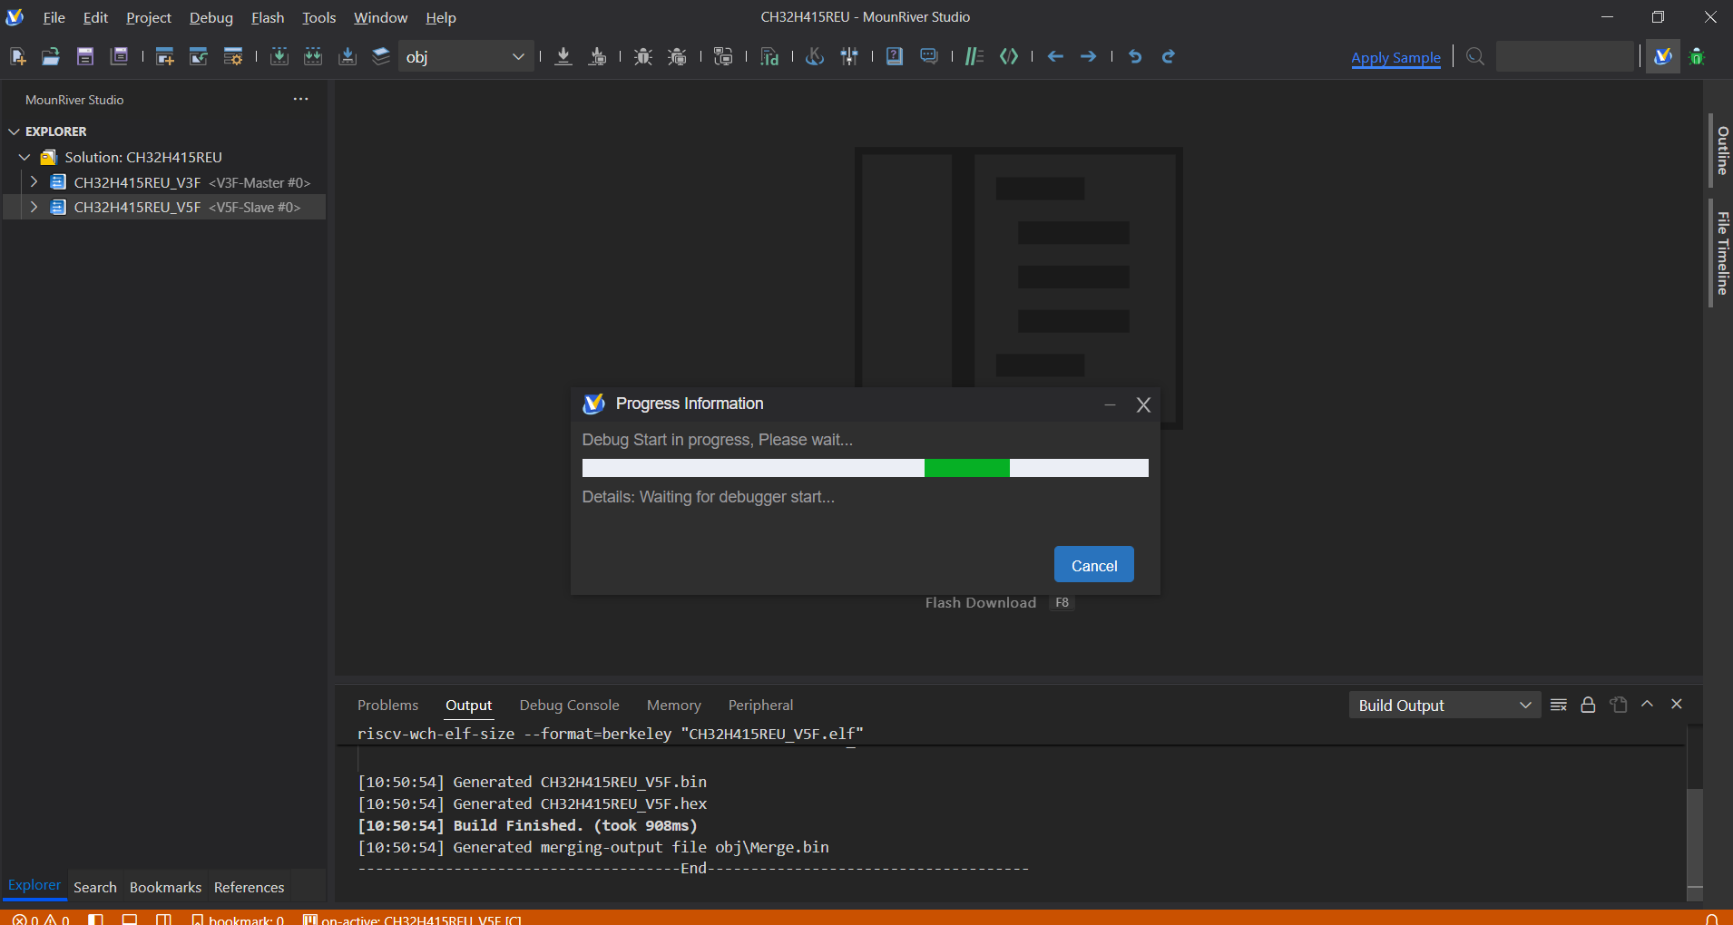The width and height of the screenshot is (1733, 925).
Task: Click the Build toolbar icon
Action: 279,56
